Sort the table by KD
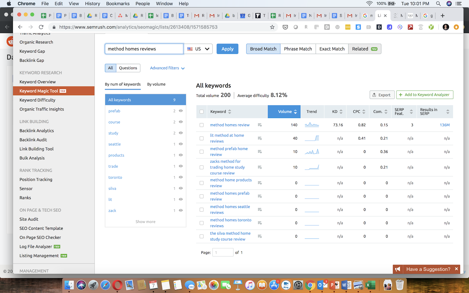The height and width of the screenshot is (293, 469). [337, 112]
